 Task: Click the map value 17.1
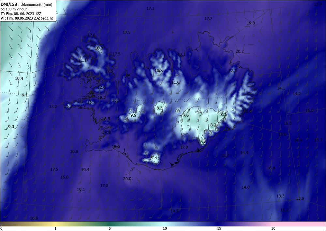click(x=150, y=8)
